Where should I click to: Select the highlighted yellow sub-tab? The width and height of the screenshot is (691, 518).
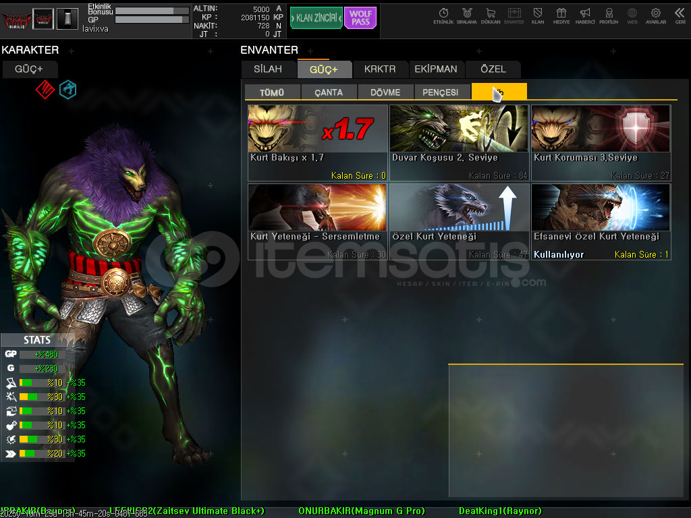[x=499, y=92]
